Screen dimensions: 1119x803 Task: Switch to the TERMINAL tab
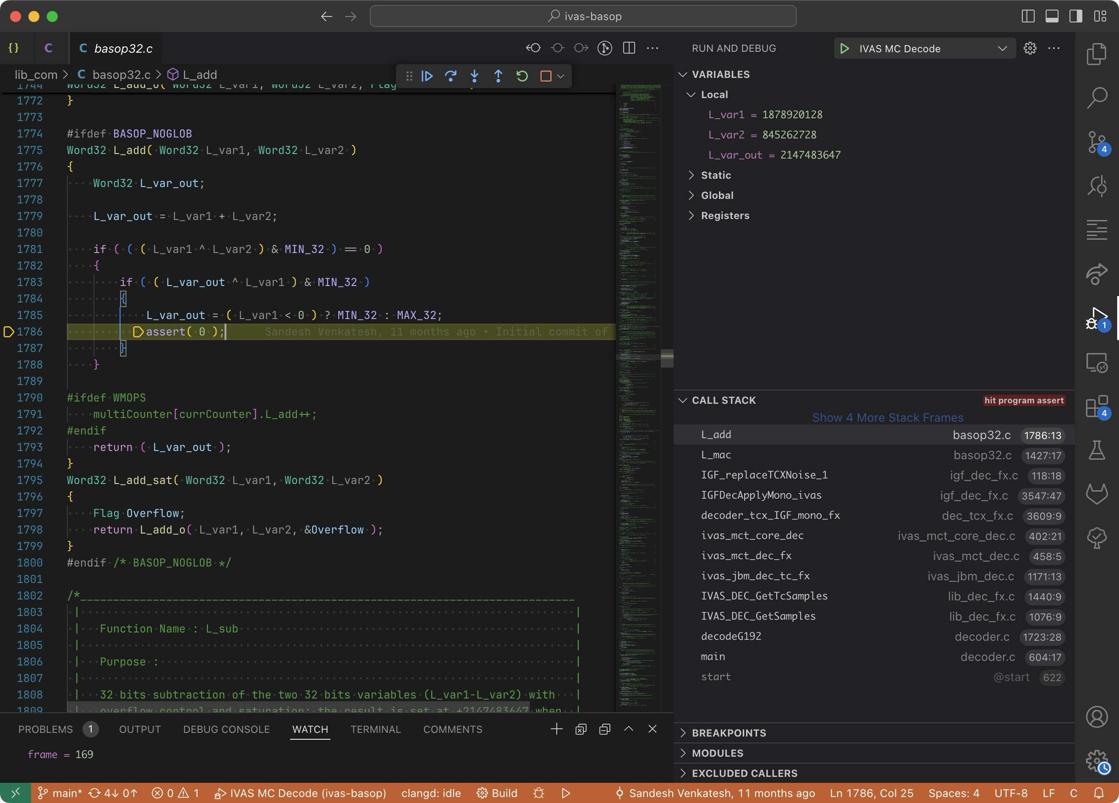(x=375, y=730)
